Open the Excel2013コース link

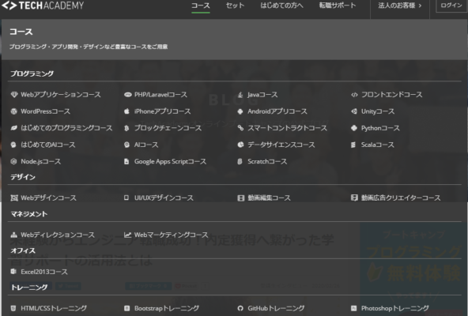(x=44, y=272)
